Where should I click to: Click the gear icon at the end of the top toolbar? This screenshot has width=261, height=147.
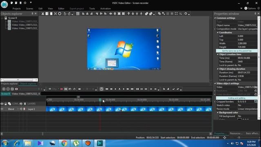pos(186,13)
